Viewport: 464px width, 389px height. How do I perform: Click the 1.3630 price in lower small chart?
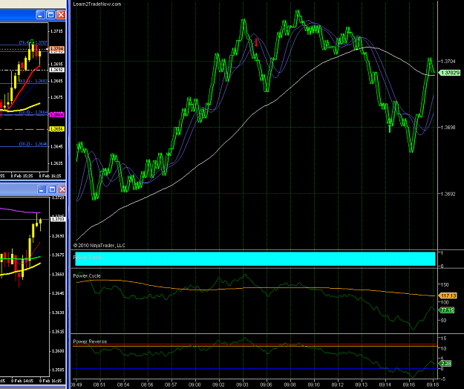tap(58, 313)
